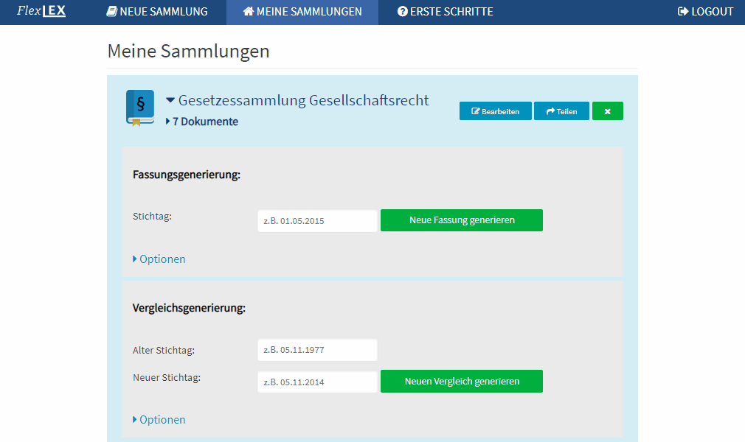The width and height of the screenshot is (745, 442).
Task: Click the FlexLEX logo
Action: (x=41, y=11)
